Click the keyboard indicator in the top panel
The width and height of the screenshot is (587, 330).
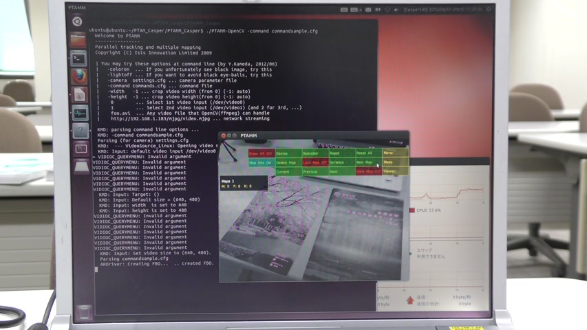point(344,10)
